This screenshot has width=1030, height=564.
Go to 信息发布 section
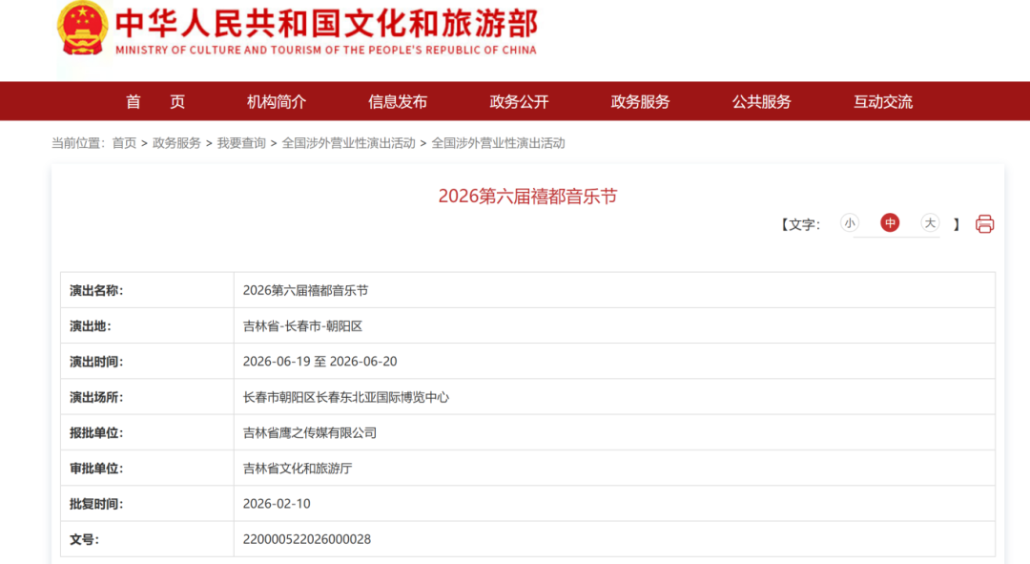(x=398, y=102)
